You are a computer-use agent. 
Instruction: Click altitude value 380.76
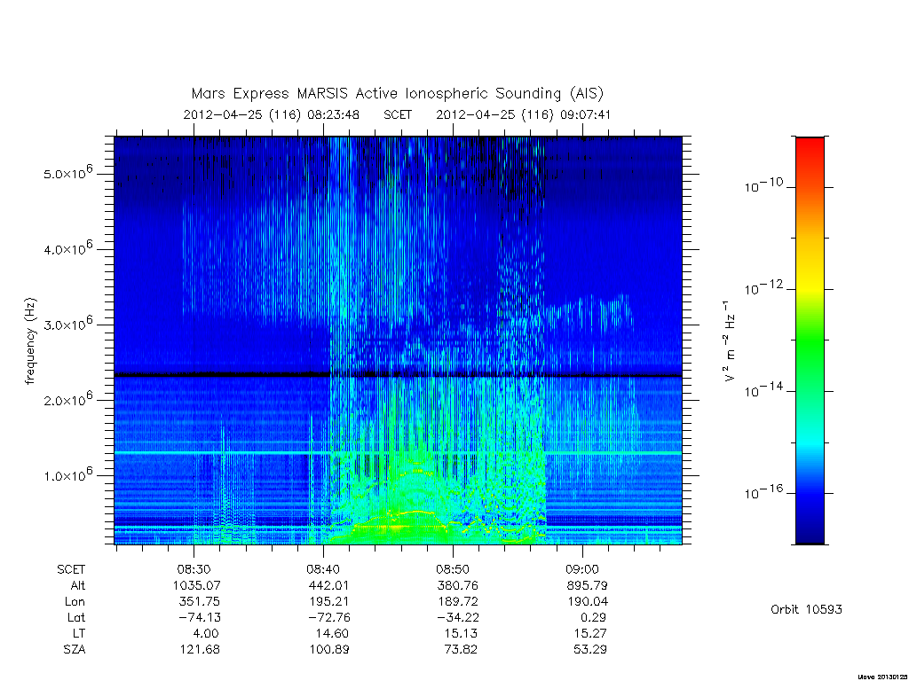[459, 585]
